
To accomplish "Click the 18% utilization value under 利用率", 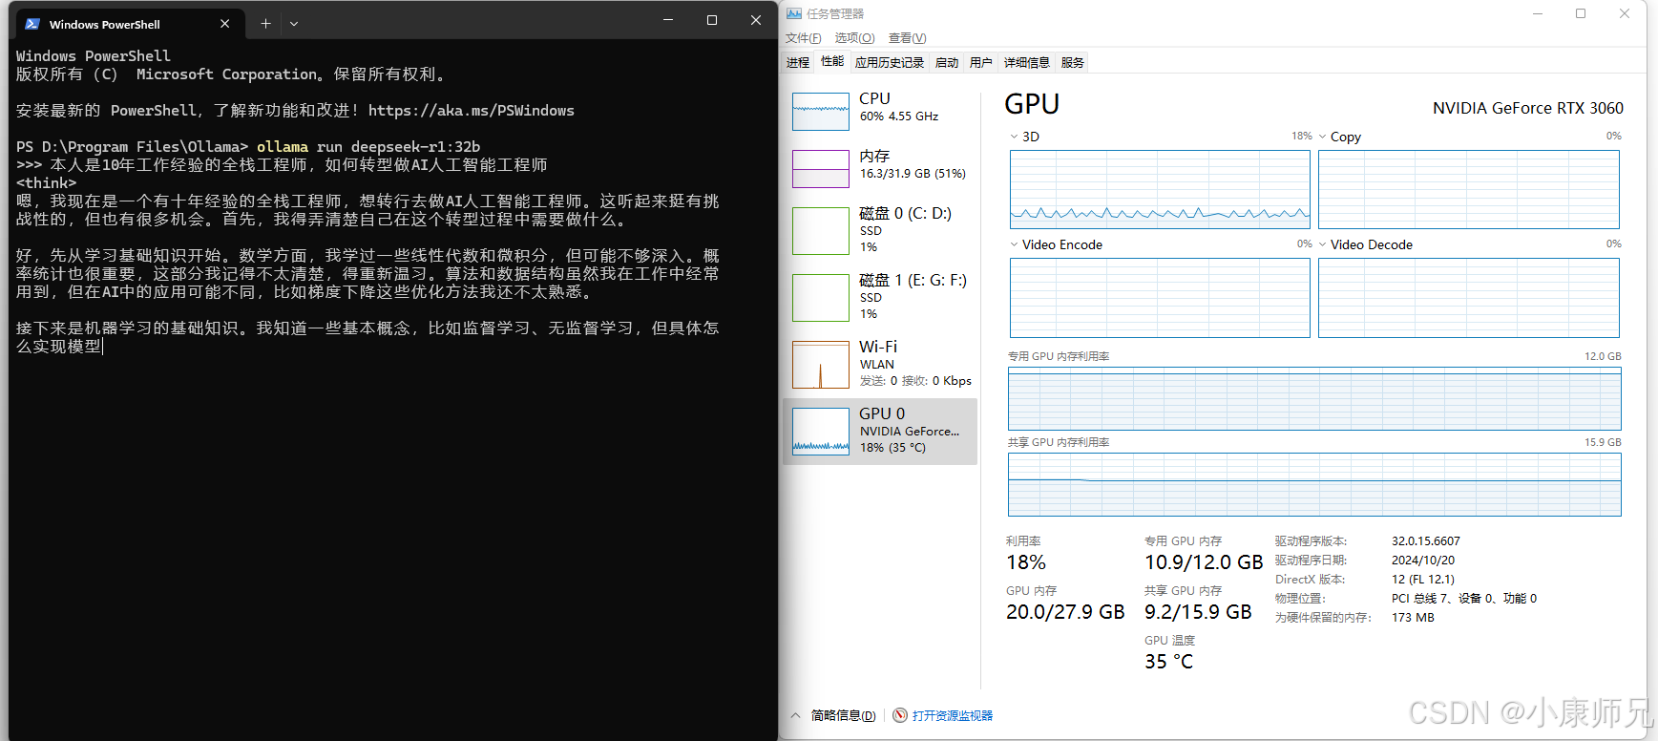I will [1026, 562].
